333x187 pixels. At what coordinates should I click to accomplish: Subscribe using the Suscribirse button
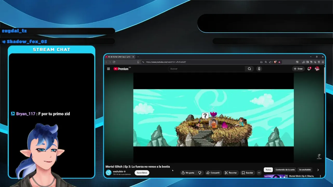pyautogui.click(x=142, y=173)
